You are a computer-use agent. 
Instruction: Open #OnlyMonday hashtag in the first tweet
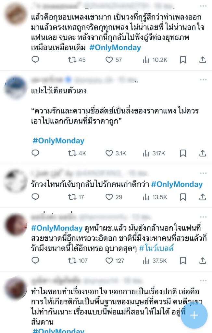115,47
